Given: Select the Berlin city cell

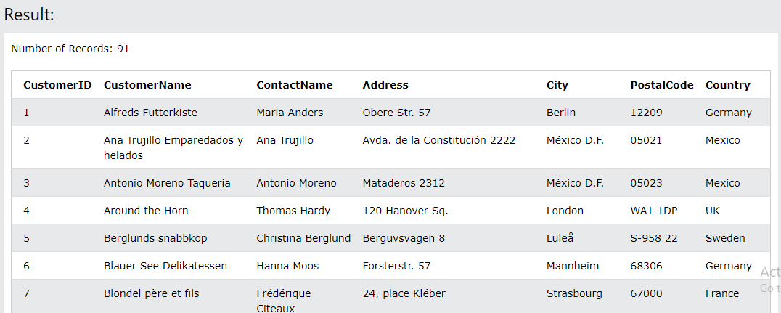Looking at the screenshot, I should click(561, 113).
